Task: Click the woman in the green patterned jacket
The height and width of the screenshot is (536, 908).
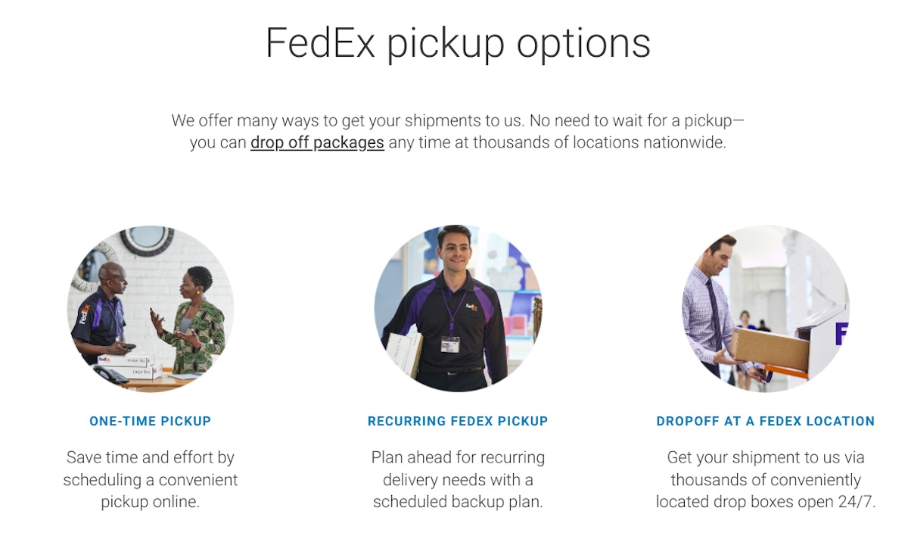Action: coord(195,318)
